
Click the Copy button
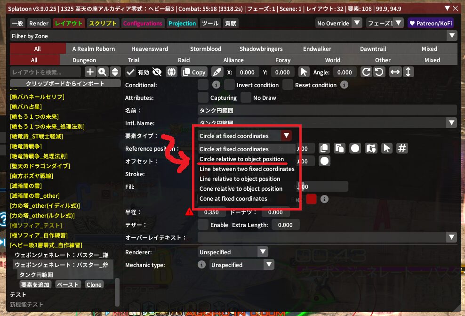tap(194, 72)
